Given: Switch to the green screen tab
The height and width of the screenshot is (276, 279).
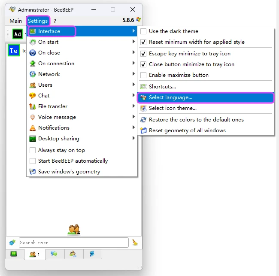Looking at the screenshot, I should click(15, 254).
